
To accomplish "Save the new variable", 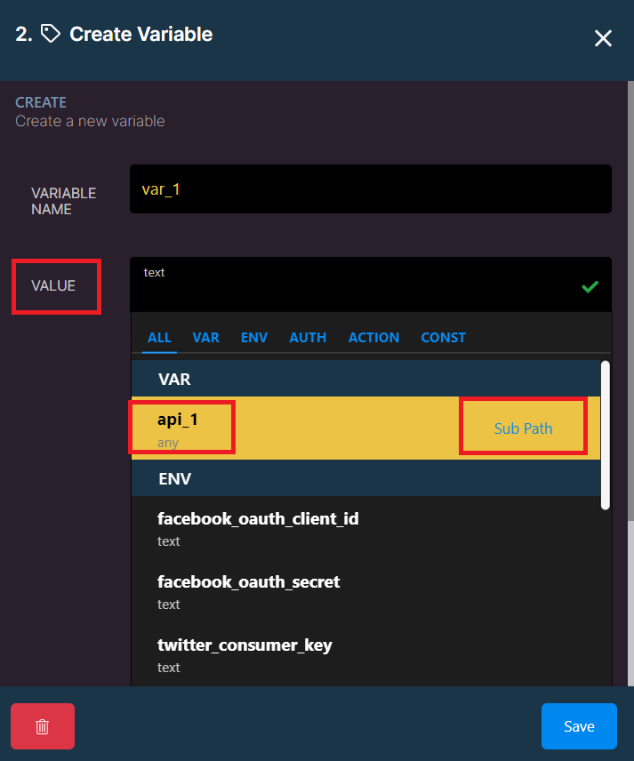I will pos(579,726).
